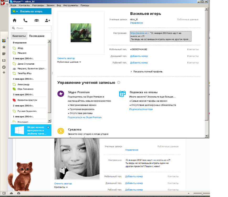Screen dimensions: 228x197
Task: Click 'Подписаться на Skype Premium' link
Action: [84, 117]
